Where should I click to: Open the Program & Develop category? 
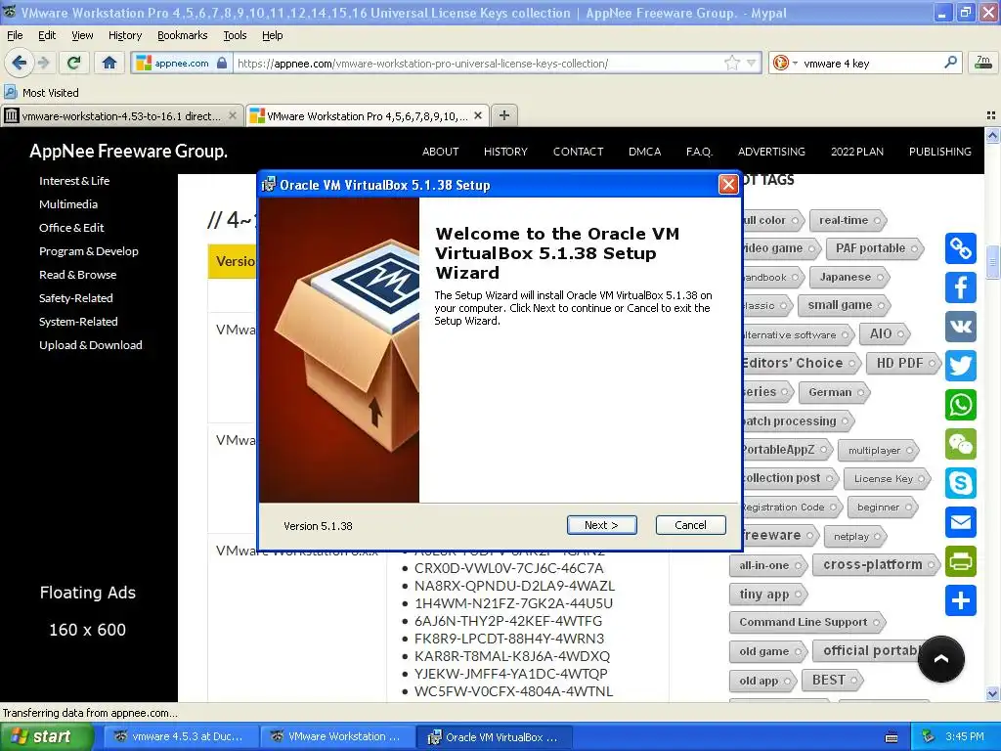coord(89,251)
